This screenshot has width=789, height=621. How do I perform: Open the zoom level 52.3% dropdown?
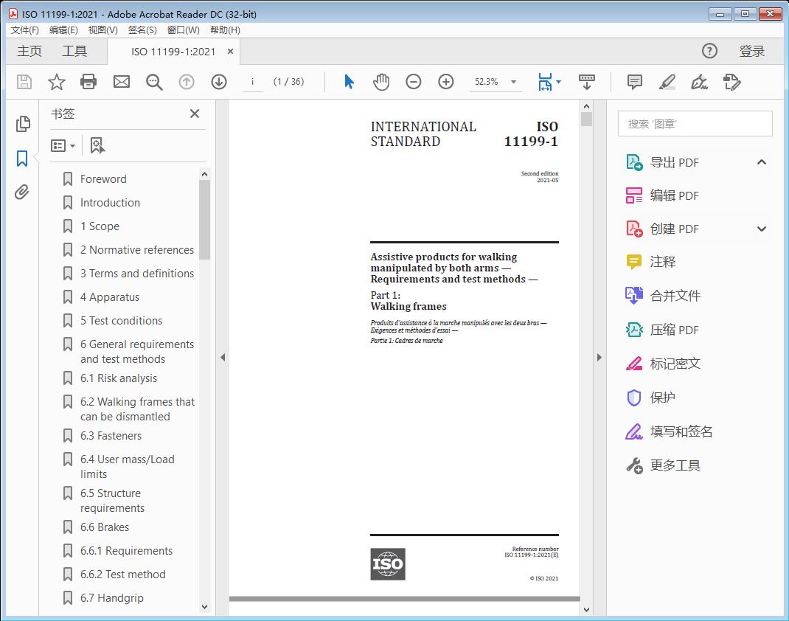coord(513,82)
